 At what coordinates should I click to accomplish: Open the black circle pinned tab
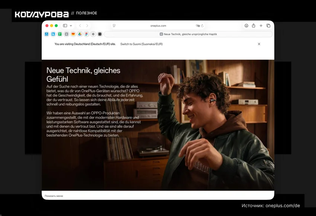pyautogui.click(x=100, y=34)
